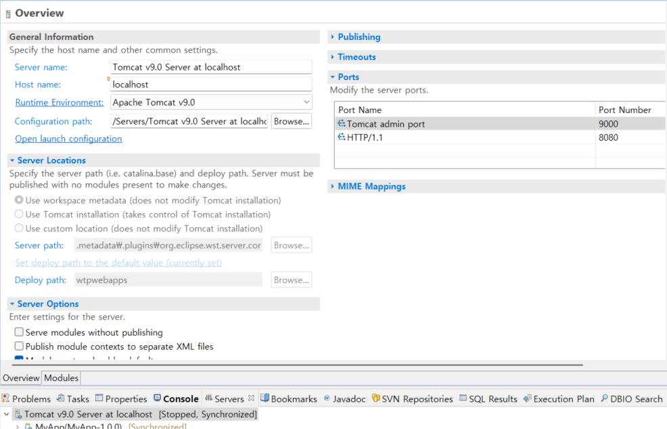Click the Server name input field
The image size is (667, 429).
pyautogui.click(x=211, y=67)
